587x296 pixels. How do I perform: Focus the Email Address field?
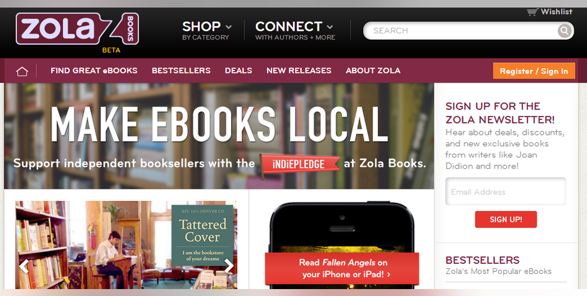click(x=505, y=191)
